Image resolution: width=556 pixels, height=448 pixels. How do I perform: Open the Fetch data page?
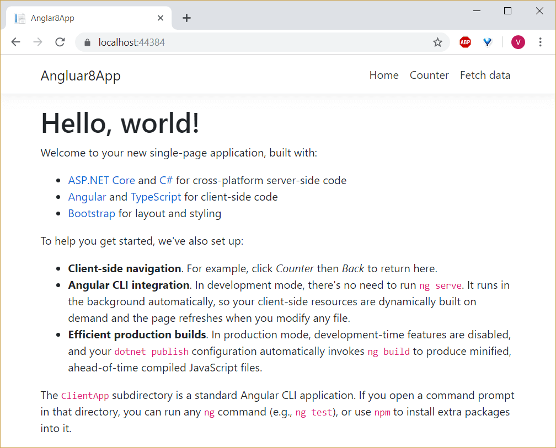pyautogui.click(x=485, y=75)
